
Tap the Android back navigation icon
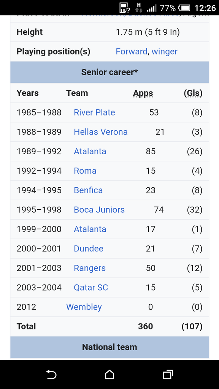pos(51,374)
